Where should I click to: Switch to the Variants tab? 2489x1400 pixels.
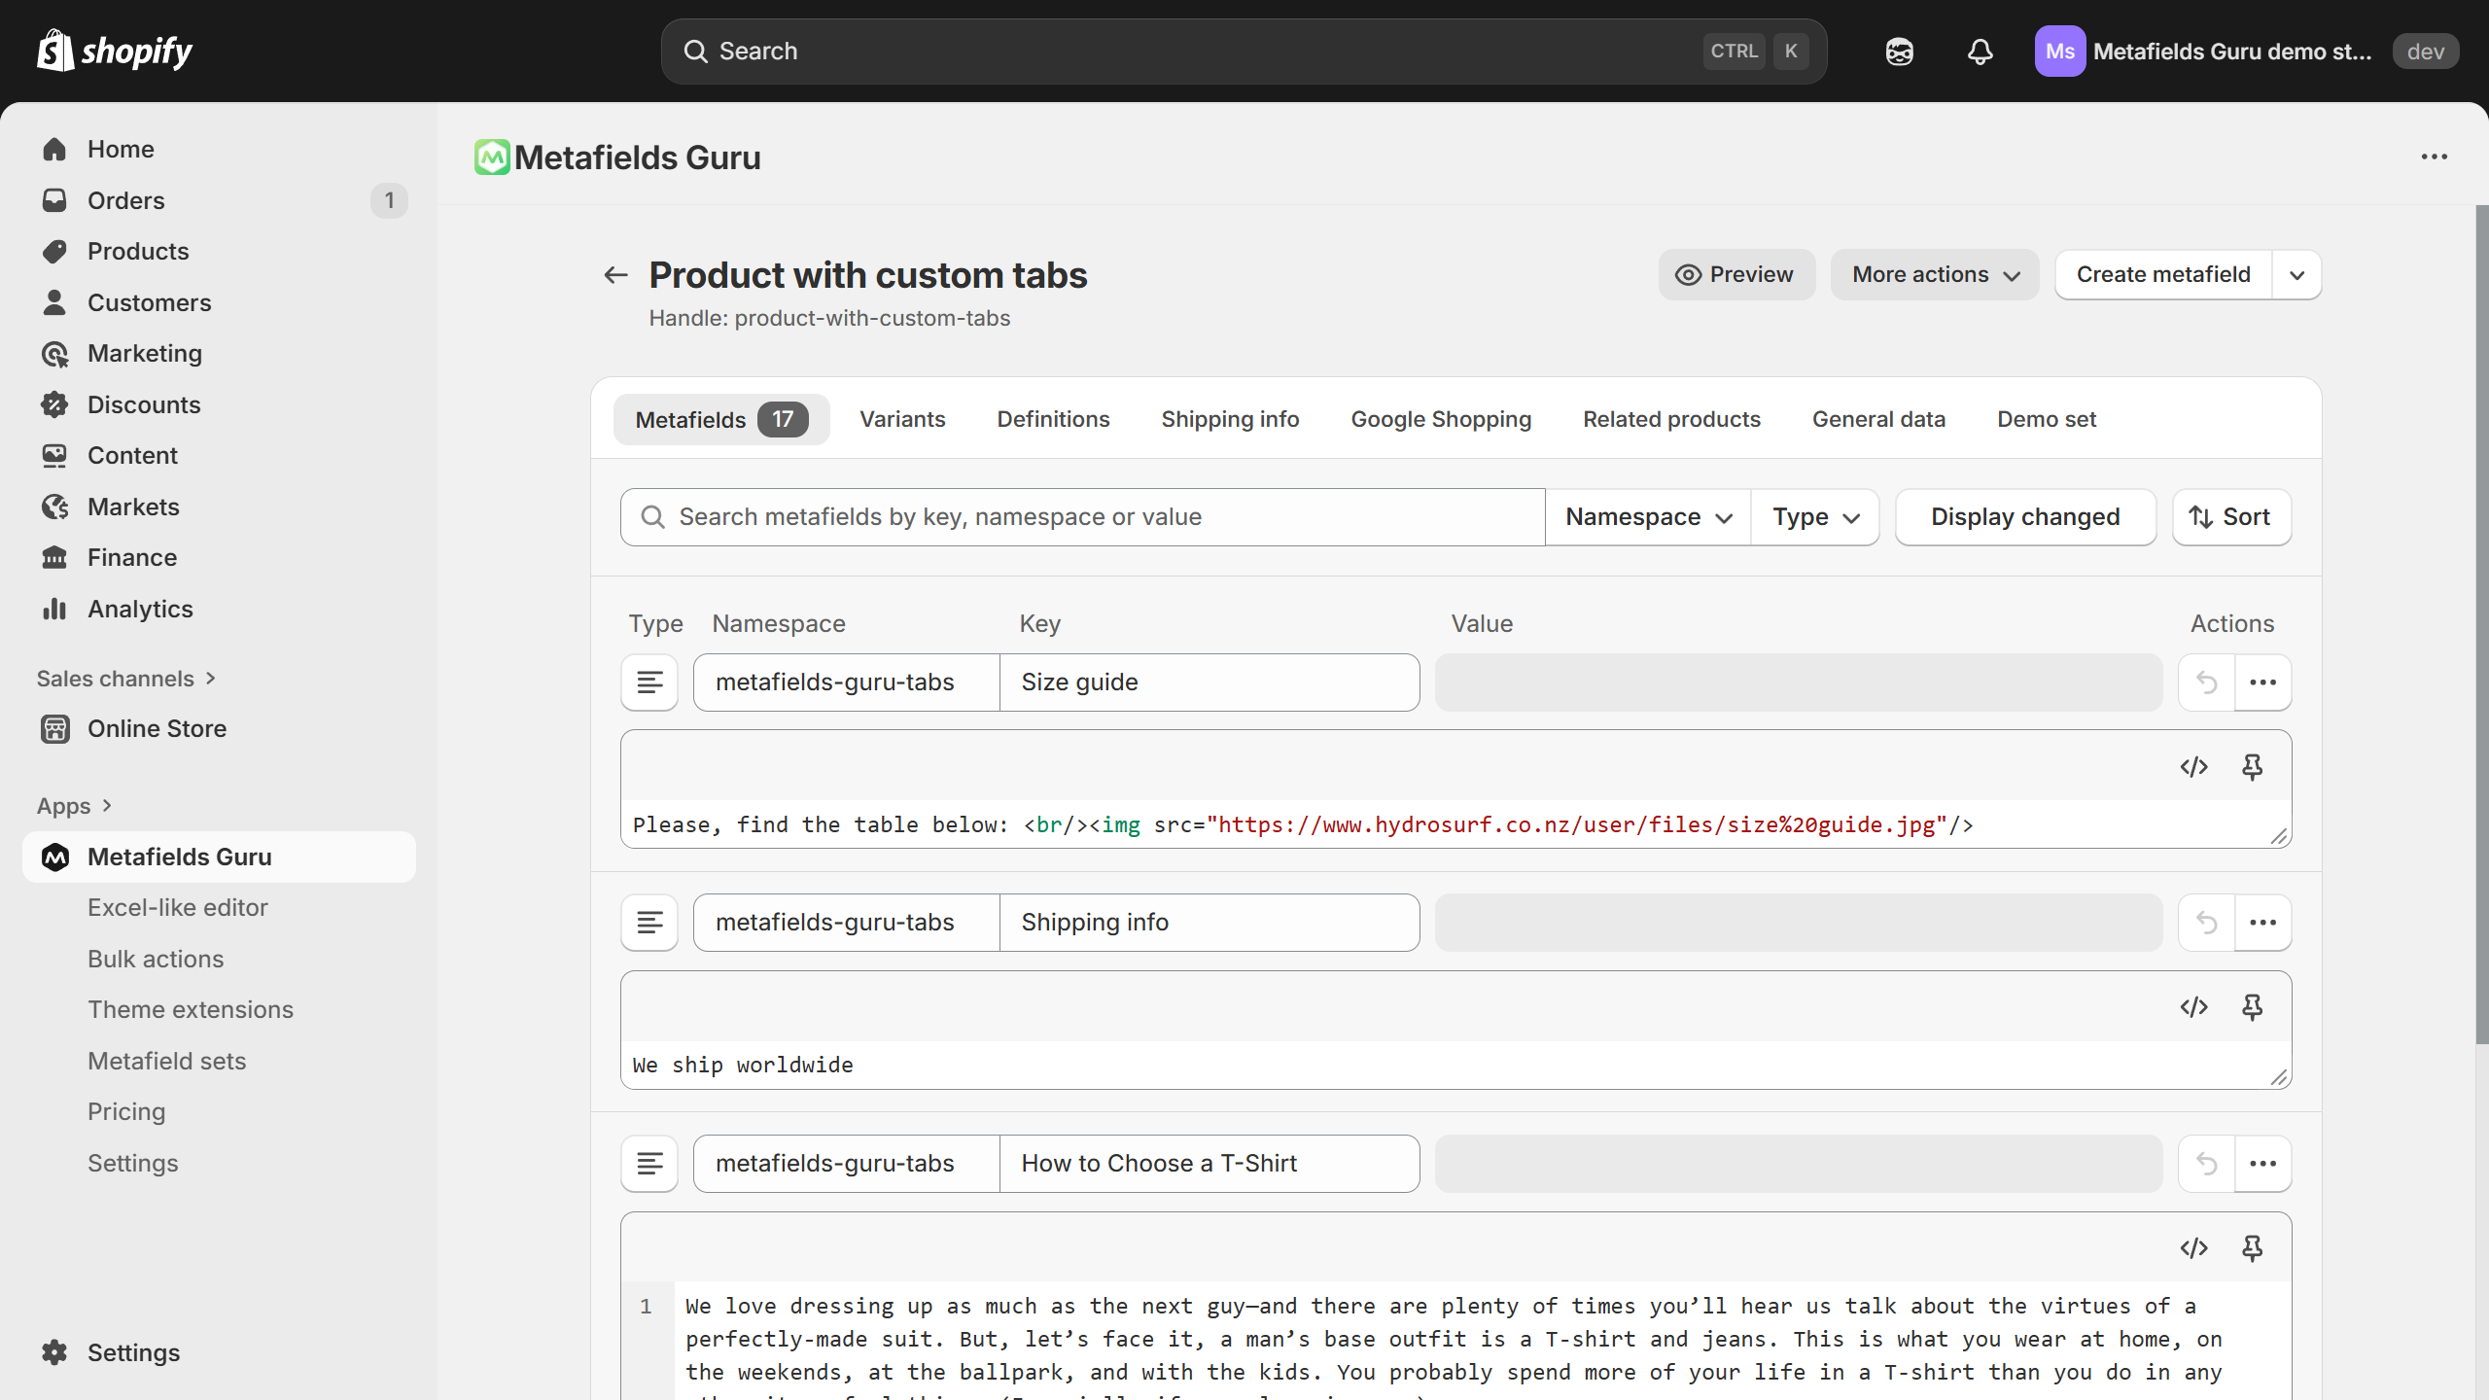pos(901,419)
